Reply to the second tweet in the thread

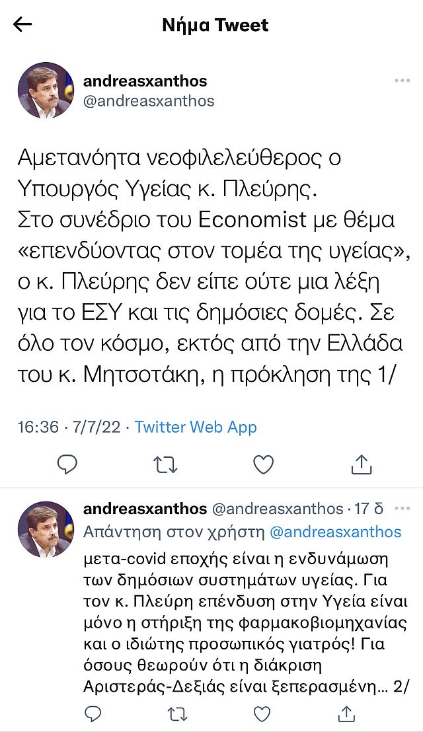[91, 715]
